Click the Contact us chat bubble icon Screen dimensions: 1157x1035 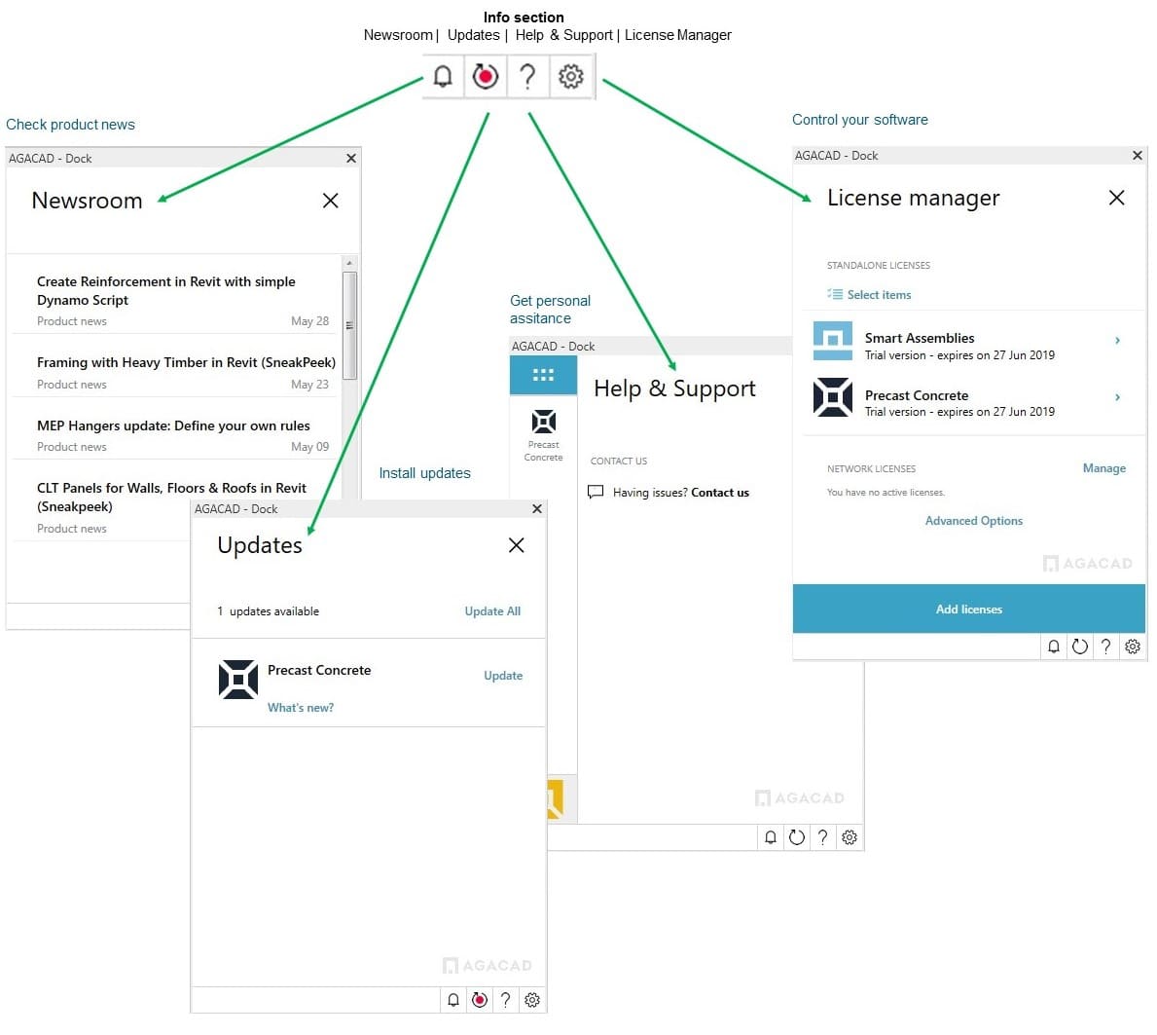(x=596, y=492)
